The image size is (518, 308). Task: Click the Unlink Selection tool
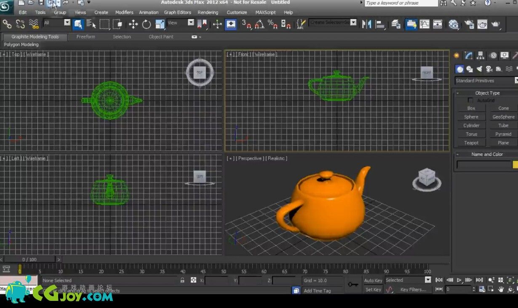coord(20,24)
